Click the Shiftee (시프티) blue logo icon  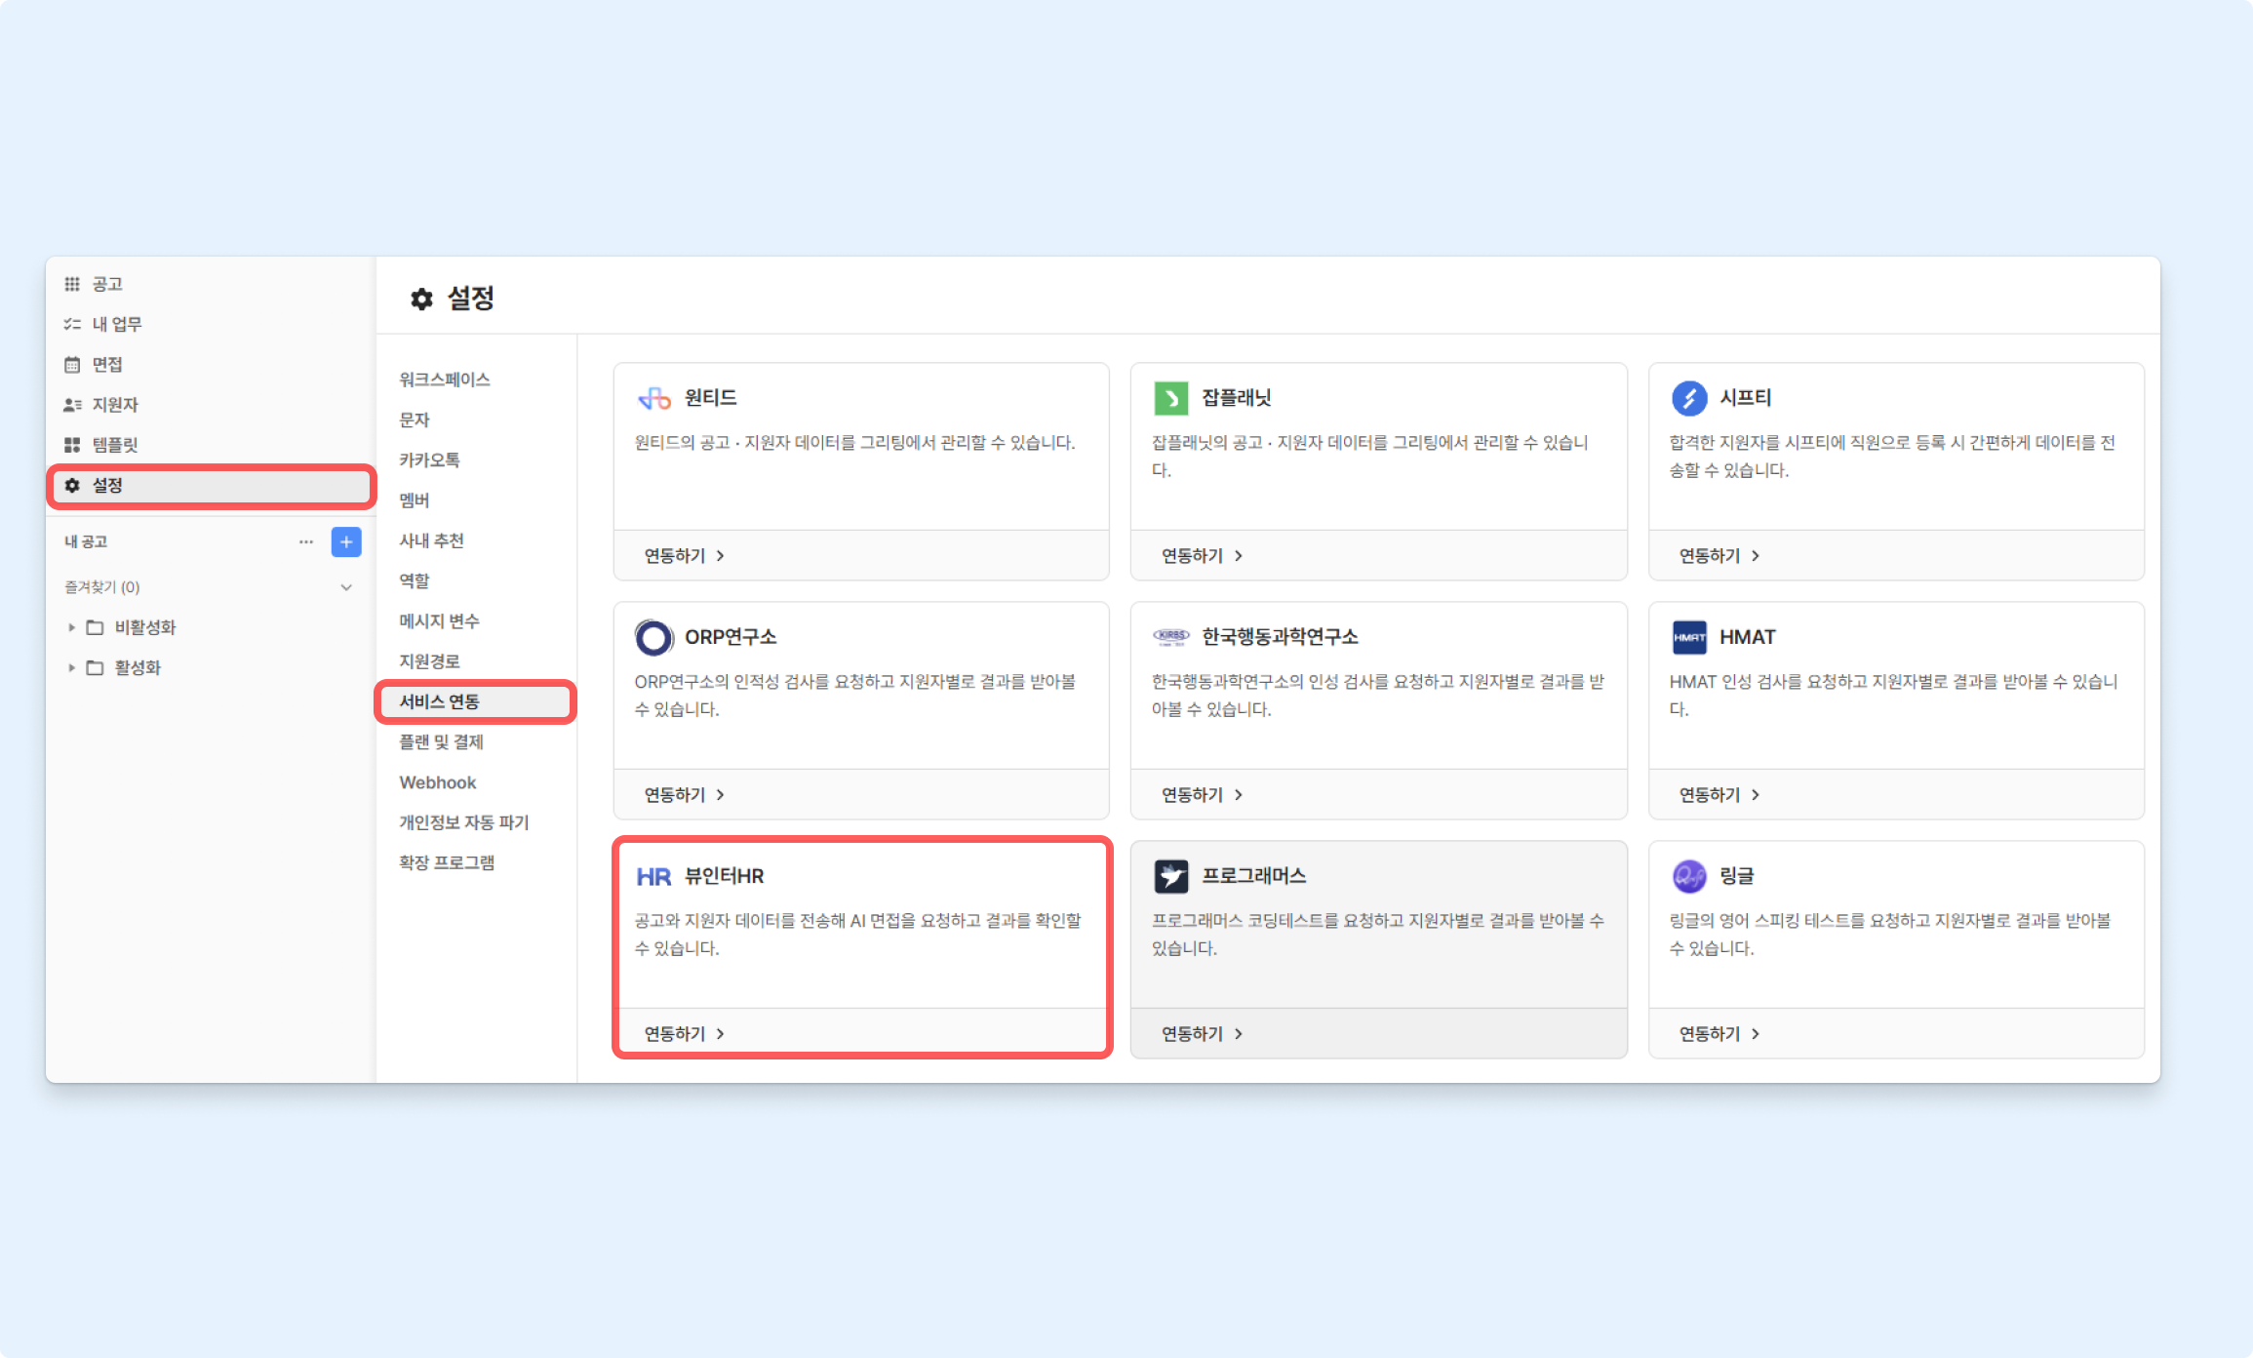pos(1688,398)
